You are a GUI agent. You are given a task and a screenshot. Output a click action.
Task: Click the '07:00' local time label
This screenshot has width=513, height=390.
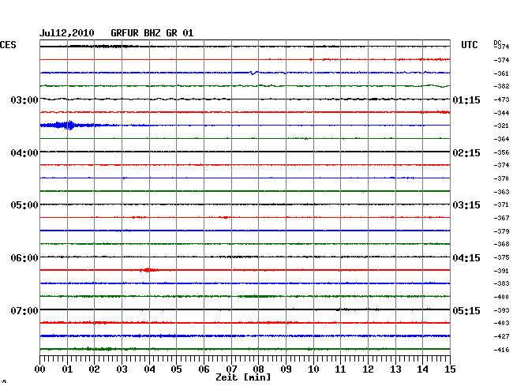[24, 310]
